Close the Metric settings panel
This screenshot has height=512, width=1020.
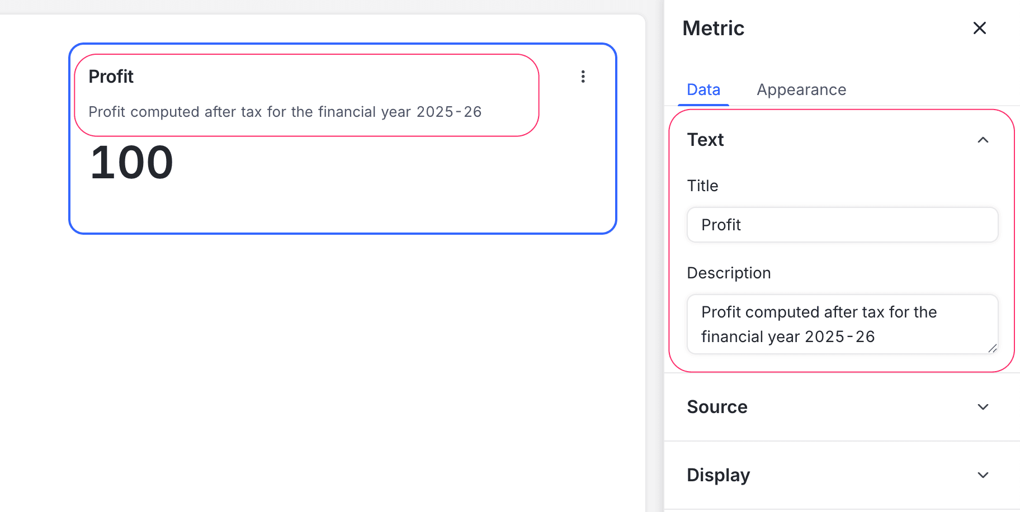pyautogui.click(x=979, y=28)
